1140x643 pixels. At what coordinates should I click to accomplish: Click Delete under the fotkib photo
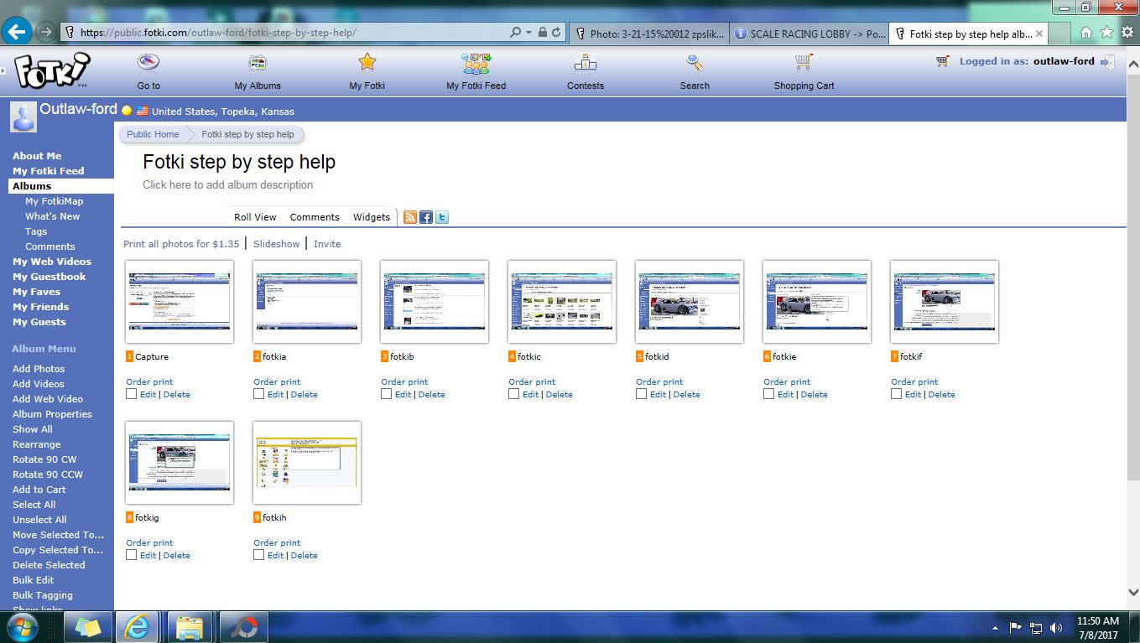[x=431, y=395]
